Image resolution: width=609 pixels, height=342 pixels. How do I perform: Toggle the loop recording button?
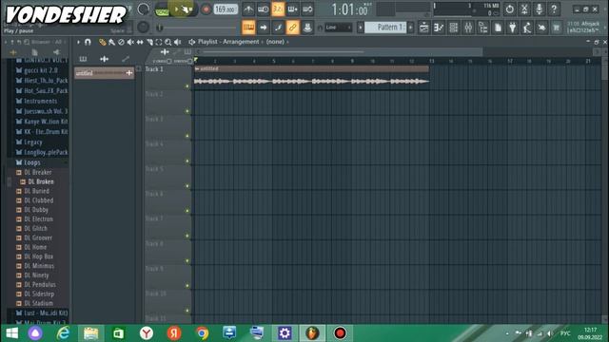click(x=307, y=9)
